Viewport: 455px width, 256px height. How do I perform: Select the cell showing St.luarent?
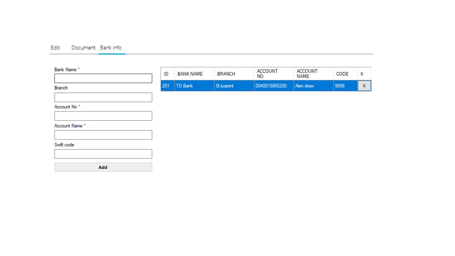224,86
